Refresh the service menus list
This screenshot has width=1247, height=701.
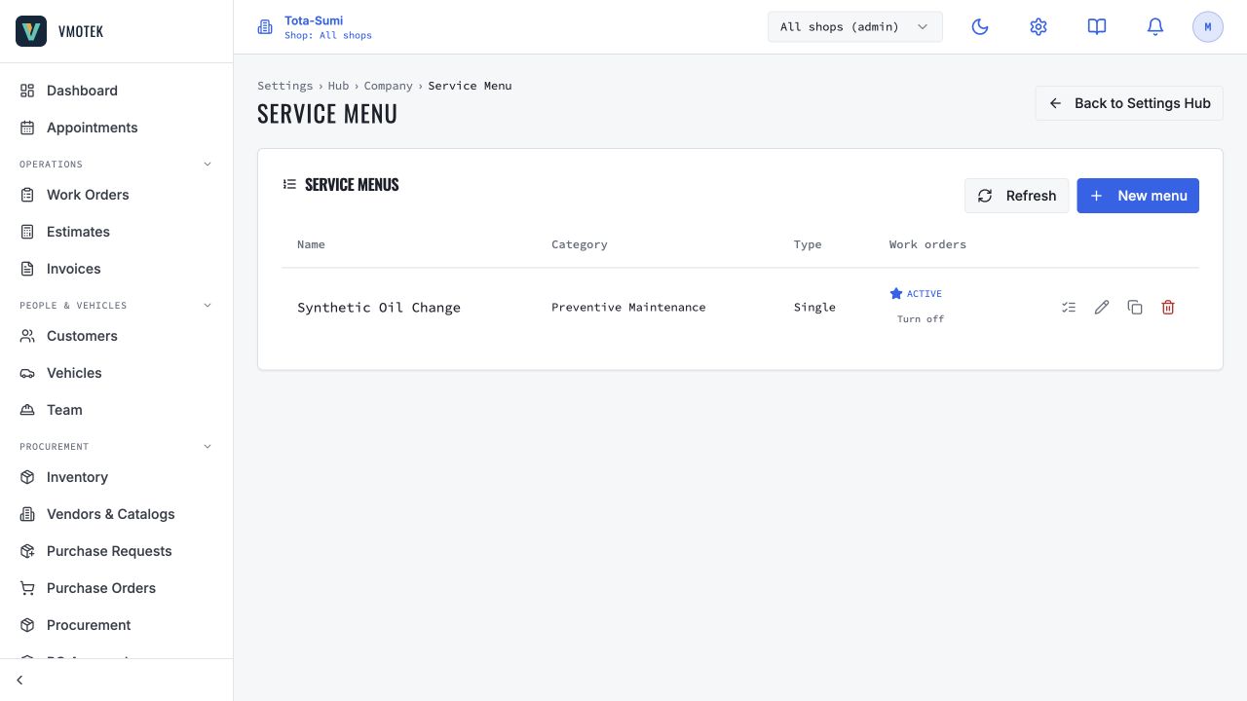click(1017, 196)
